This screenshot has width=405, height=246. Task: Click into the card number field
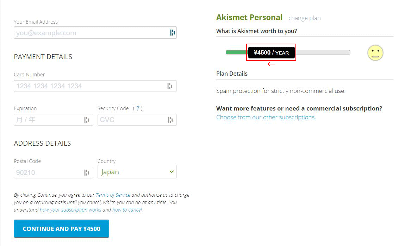[90, 86]
